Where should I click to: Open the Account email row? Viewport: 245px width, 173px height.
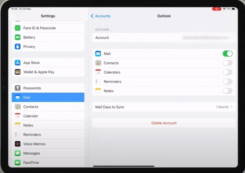pyautogui.click(x=164, y=38)
